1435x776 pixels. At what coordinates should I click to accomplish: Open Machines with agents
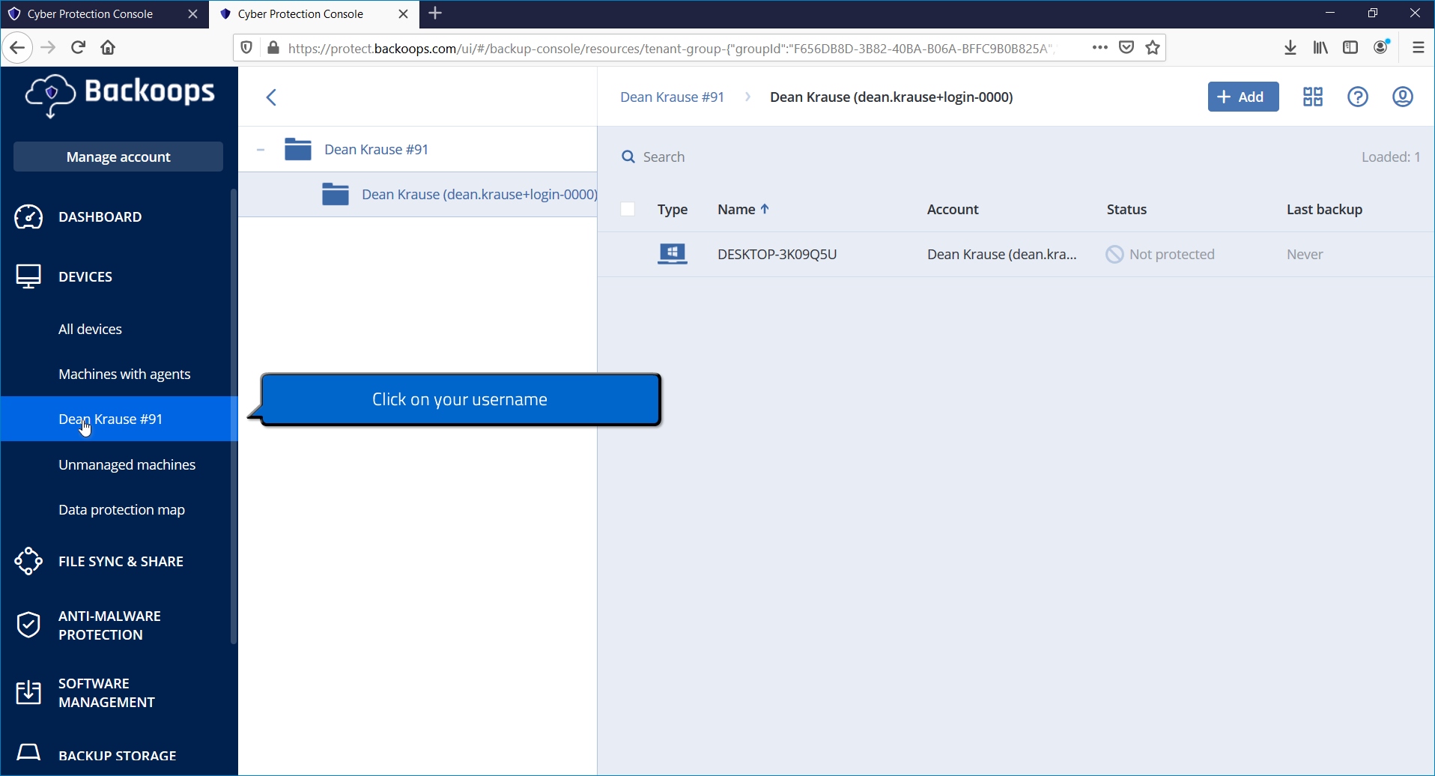tap(124, 374)
